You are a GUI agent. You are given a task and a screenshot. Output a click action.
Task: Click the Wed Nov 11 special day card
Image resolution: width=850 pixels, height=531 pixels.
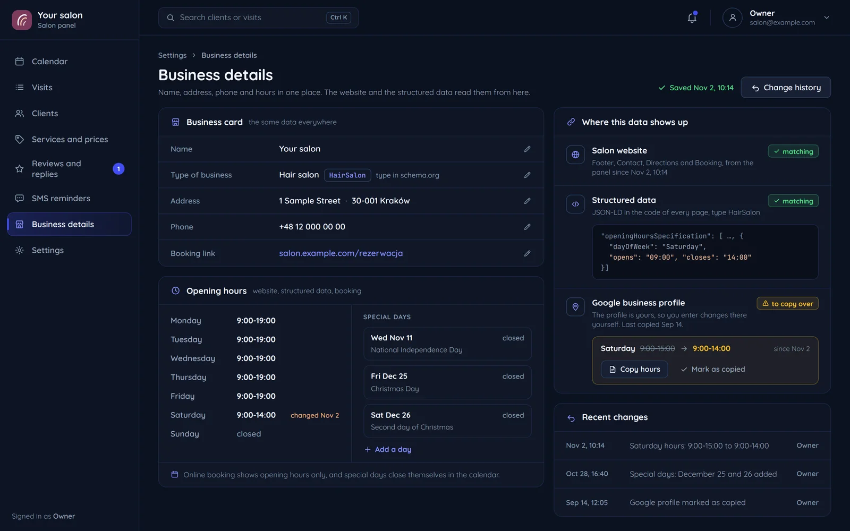(x=447, y=344)
